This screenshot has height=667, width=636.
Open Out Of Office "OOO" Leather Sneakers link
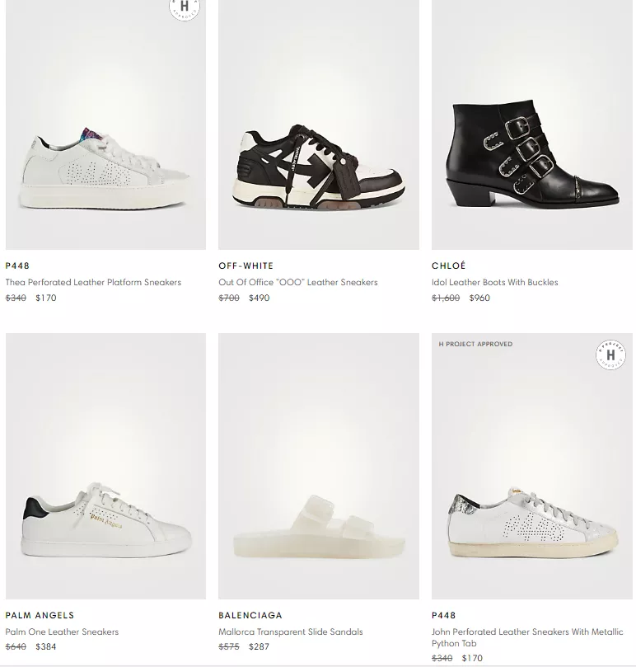coord(298,282)
